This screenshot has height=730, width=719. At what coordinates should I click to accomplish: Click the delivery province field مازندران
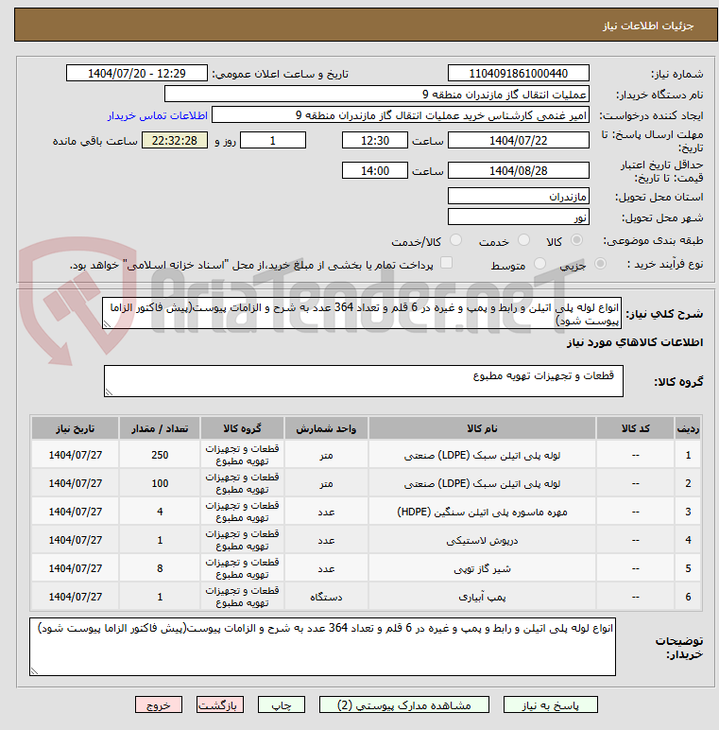[x=519, y=197]
